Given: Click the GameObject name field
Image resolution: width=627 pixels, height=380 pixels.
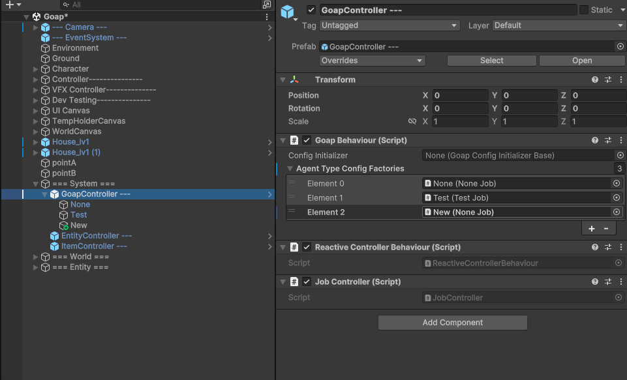Looking at the screenshot, I should pyautogui.click(x=448, y=10).
